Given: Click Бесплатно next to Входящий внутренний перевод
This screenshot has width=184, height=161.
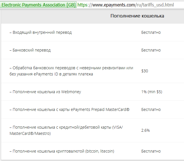Looking at the screenshot, I should click(x=151, y=32).
